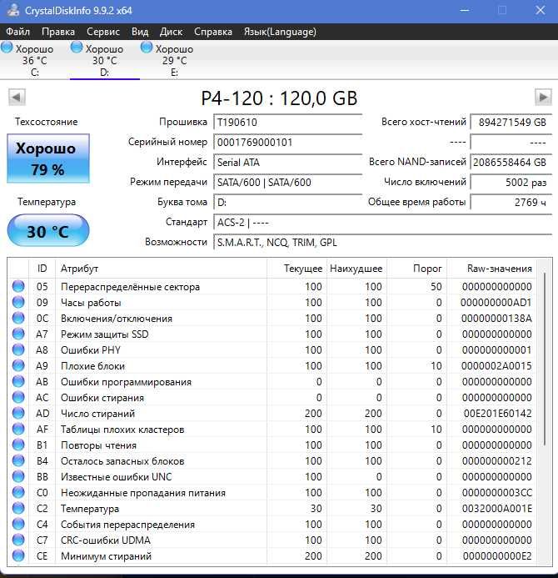Click the CrystalDiskInfo title bar app icon
Screen dimensions: 558x578
pyautogui.click(x=12, y=10)
